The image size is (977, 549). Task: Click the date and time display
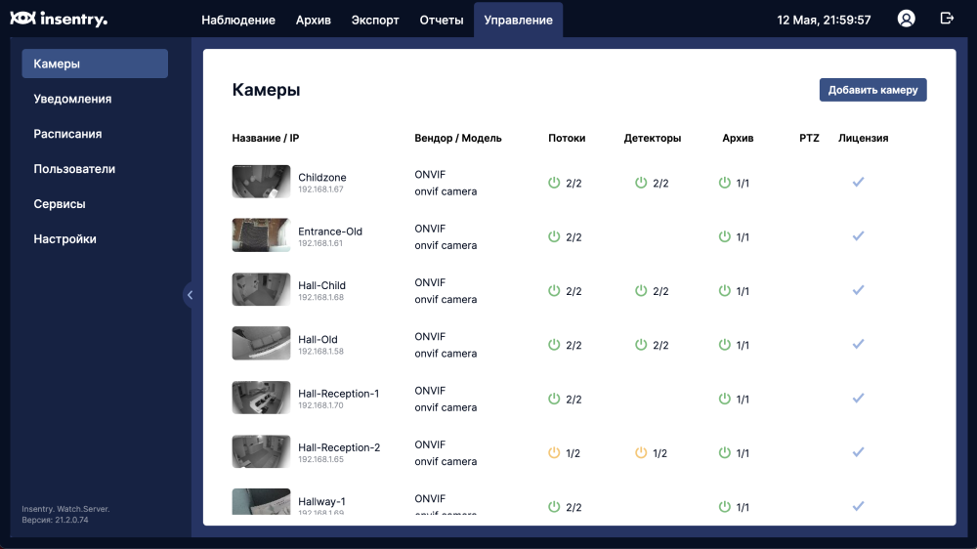(824, 20)
